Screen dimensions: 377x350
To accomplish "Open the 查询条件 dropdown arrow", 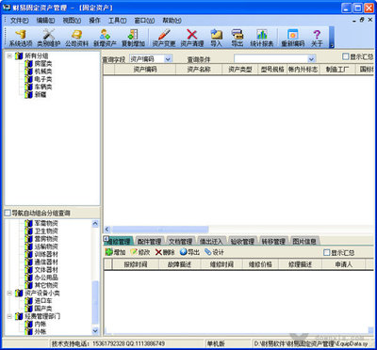I will coord(311,59).
